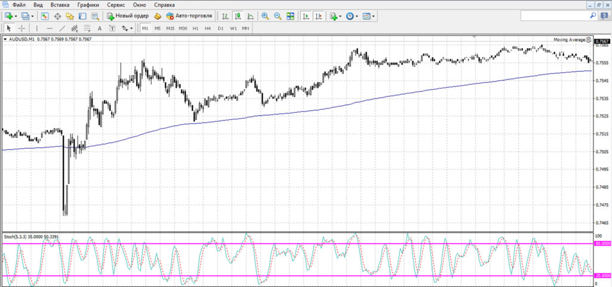Select the Crosshair cursor tool

point(22,28)
